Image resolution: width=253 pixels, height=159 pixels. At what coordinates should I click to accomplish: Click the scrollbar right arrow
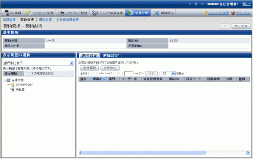(248, 153)
